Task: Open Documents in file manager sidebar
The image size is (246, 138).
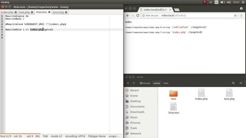Action: 137,107
